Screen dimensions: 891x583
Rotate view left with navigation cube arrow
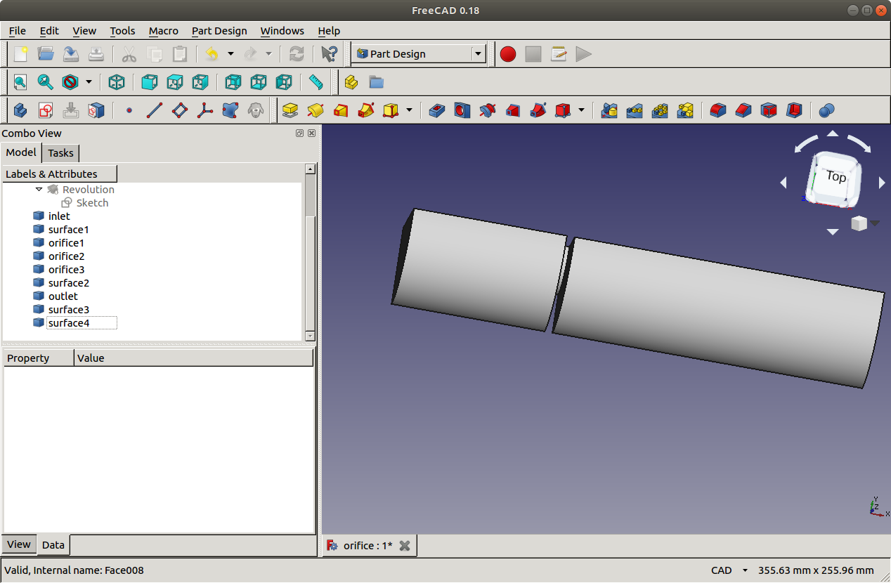point(783,183)
